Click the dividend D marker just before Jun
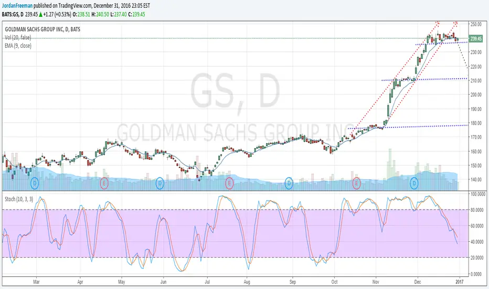The width and height of the screenshot is (489, 289). pos(160,183)
